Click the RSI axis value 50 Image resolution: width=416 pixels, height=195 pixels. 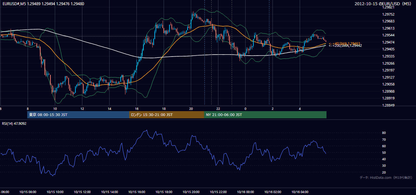tap(384, 152)
